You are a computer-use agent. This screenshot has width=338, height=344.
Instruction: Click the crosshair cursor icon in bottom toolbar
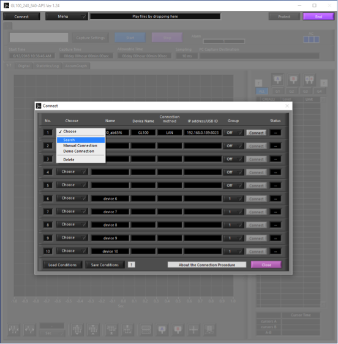(x=193, y=329)
